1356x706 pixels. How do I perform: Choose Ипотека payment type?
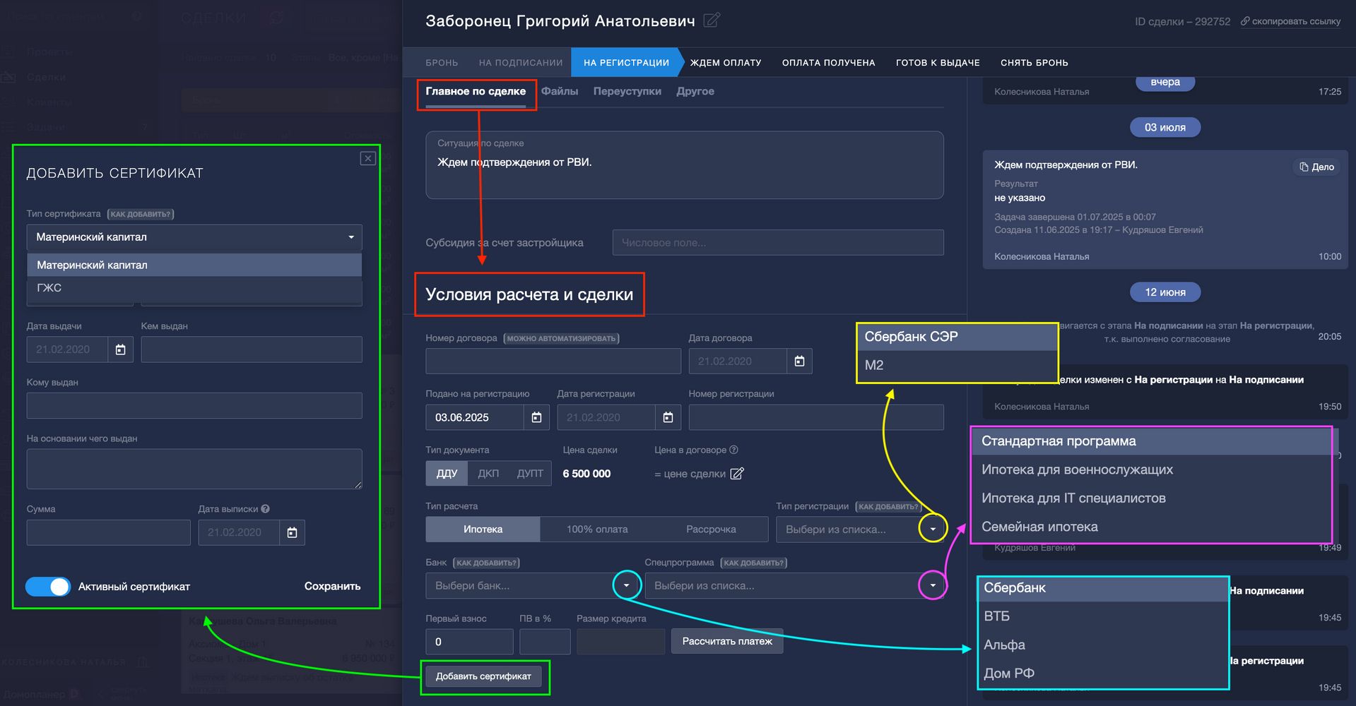click(x=483, y=529)
